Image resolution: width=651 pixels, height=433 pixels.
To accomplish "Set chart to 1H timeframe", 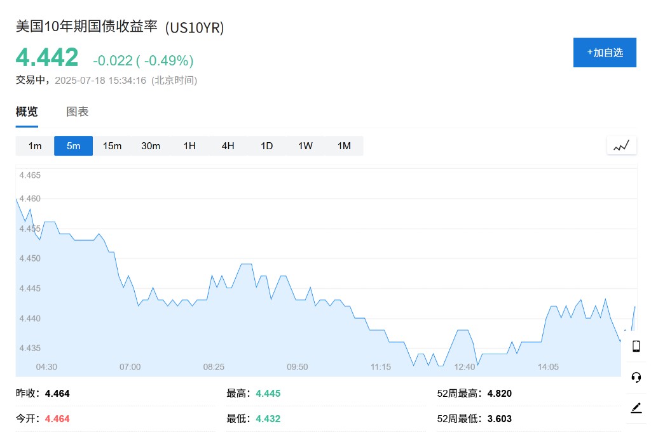I will (x=189, y=146).
